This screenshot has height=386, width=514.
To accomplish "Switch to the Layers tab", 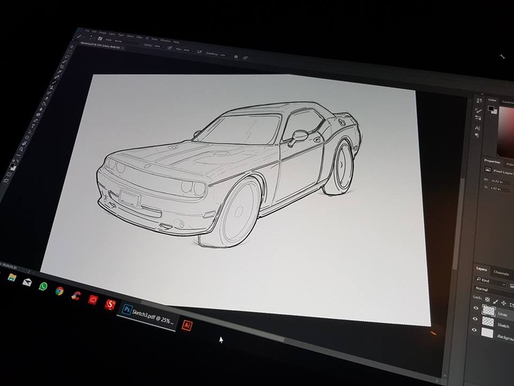I will click(x=482, y=269).
